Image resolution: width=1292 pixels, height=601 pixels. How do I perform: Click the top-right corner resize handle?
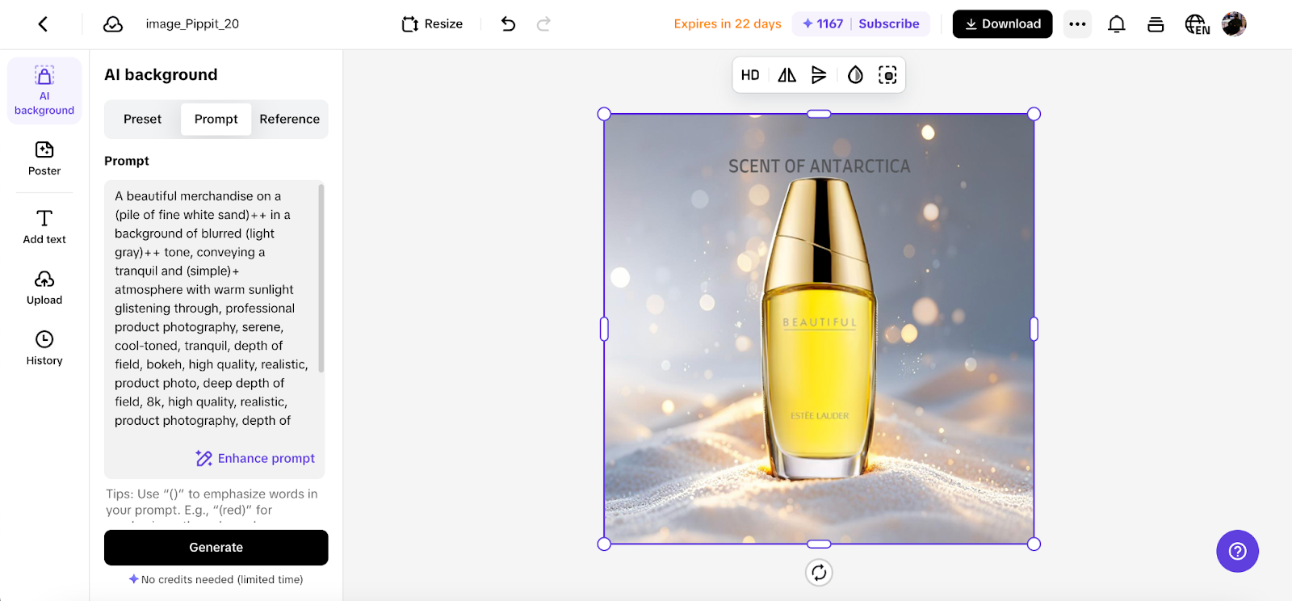tap(1034, 114)
